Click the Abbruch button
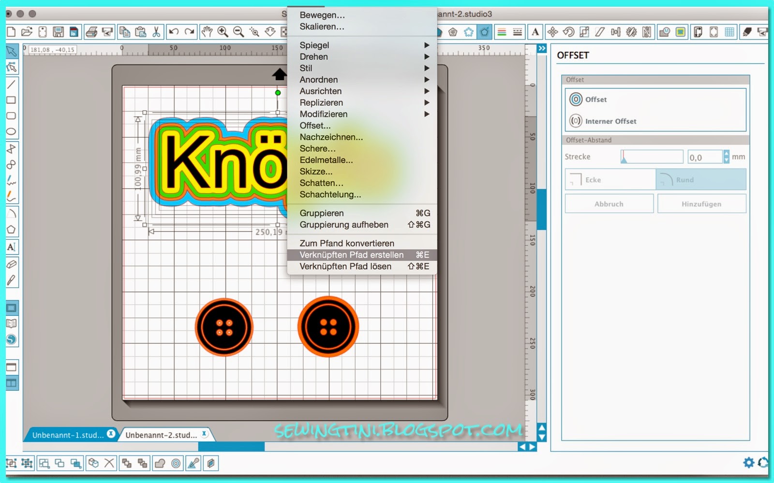 click(x=609, y=203)
